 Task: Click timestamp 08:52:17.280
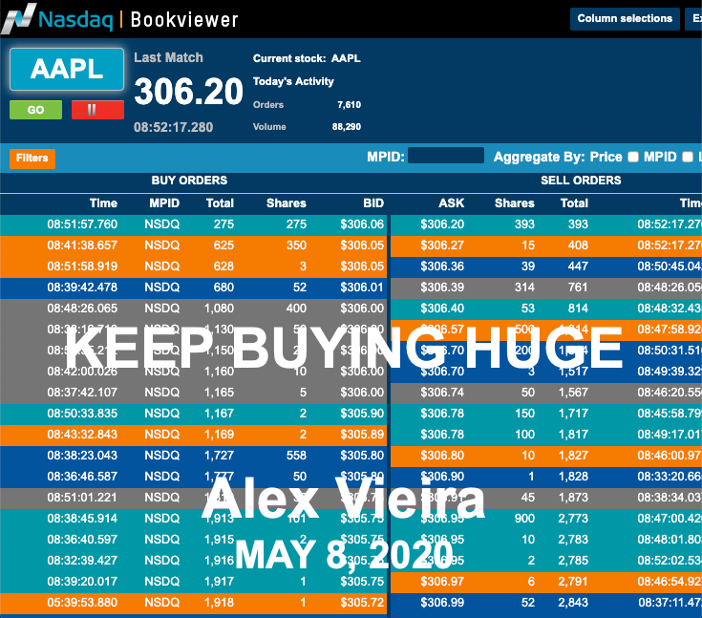click(x=173, y=127)
